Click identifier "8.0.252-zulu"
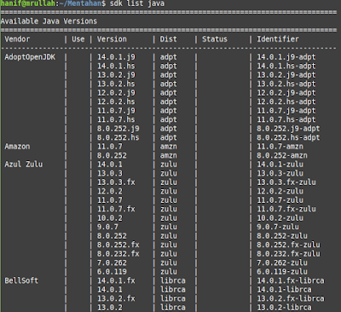 282,236
